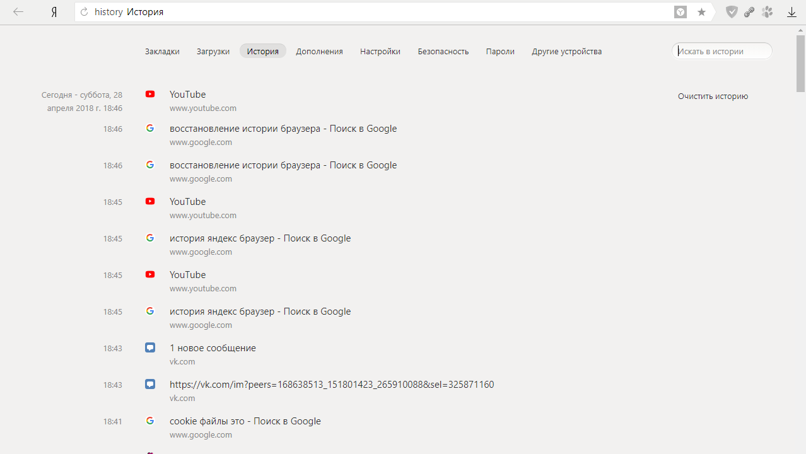
Task: Select the Безопасность tab
Action: [443, 52]
